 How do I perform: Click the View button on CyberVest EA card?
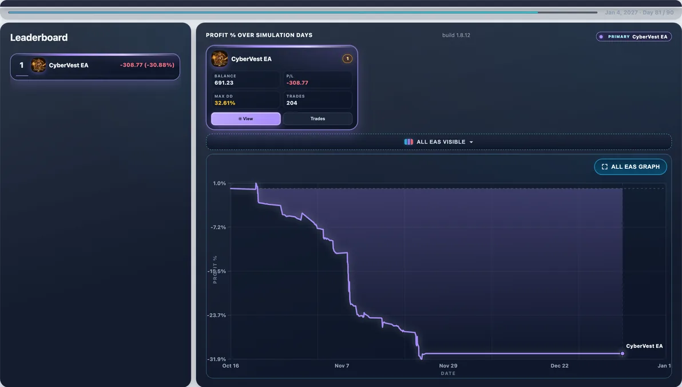(x=246, y=119)
